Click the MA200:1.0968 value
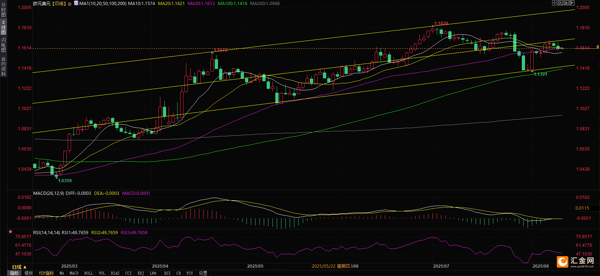Screen dimensions: 600x276 (265, 4)
